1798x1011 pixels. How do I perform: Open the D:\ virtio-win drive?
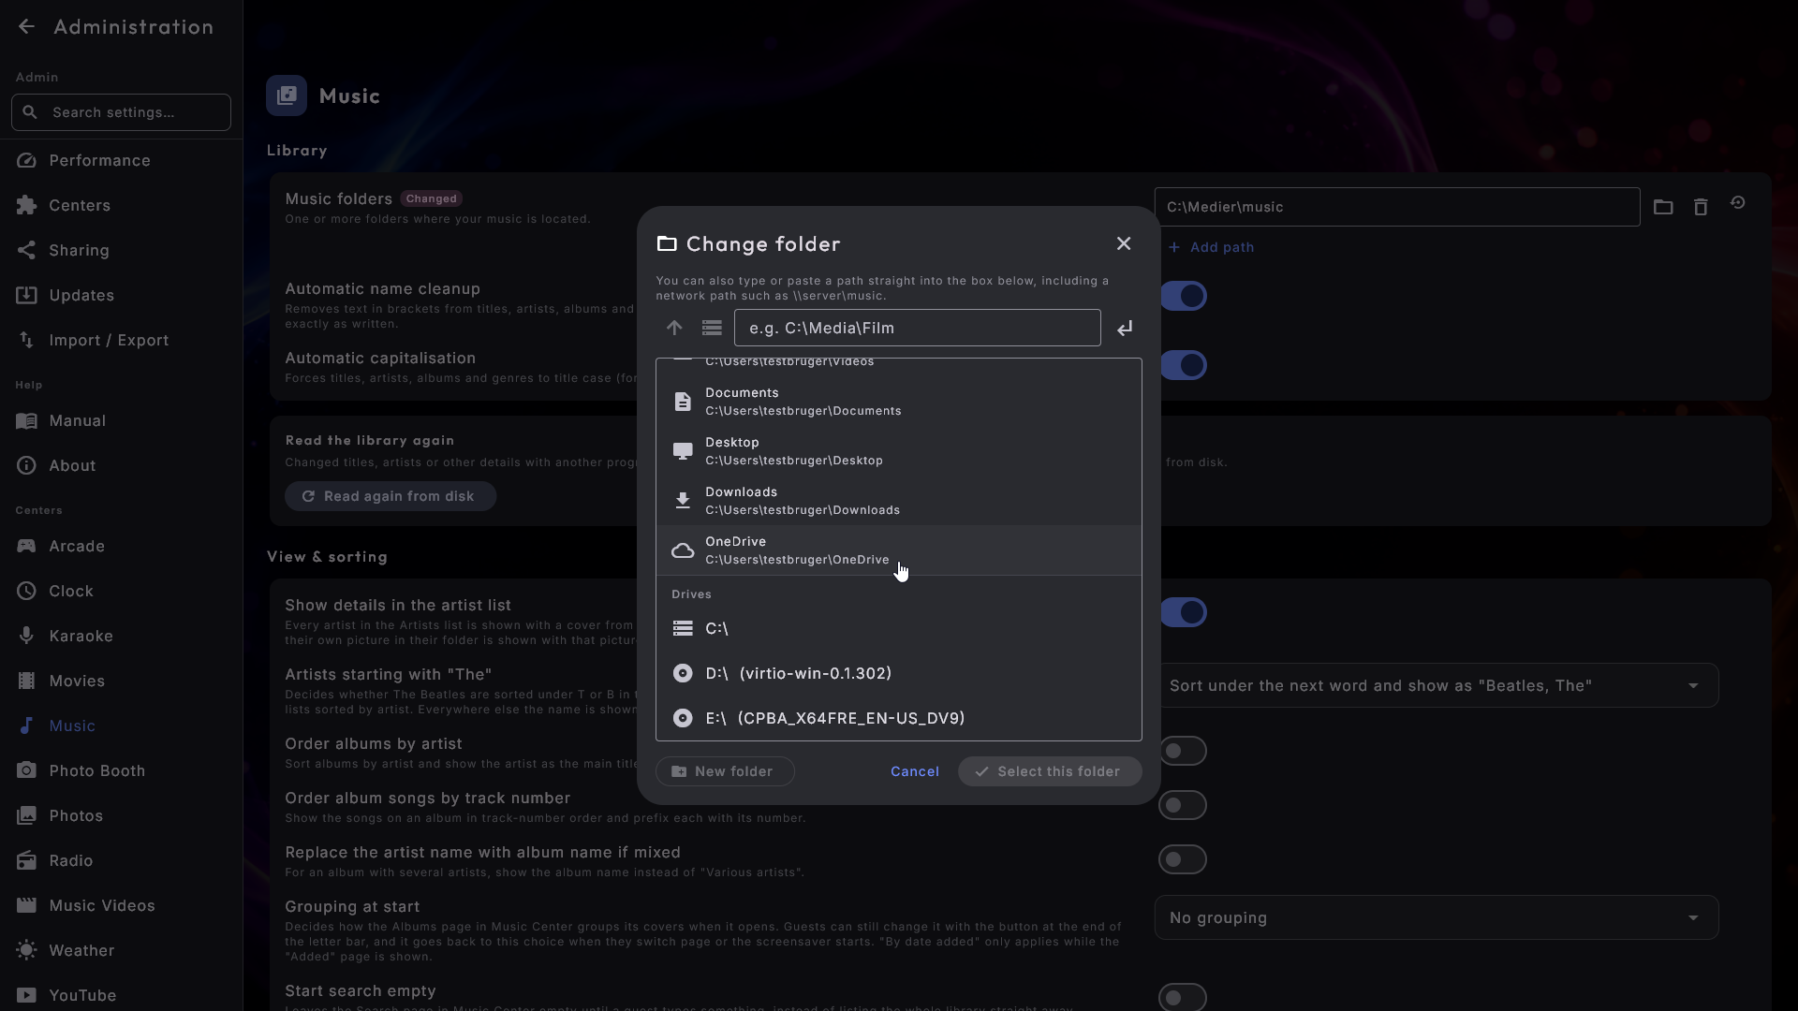click(899, 673)
